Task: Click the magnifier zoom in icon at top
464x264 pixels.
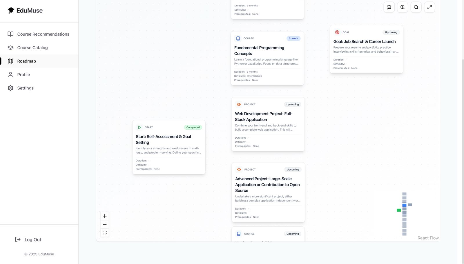Action: pos(403,7)
